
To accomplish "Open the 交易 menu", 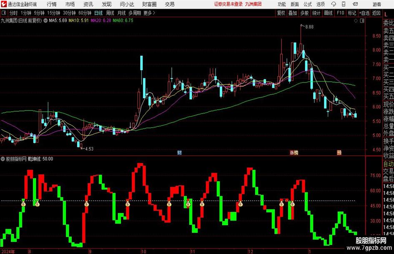I will point(170,4).
